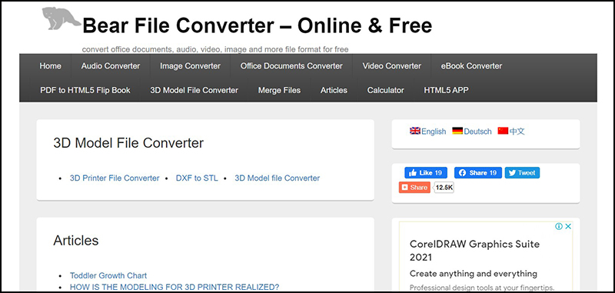Click Bear File Converter site title

click(x=258, y=26)
